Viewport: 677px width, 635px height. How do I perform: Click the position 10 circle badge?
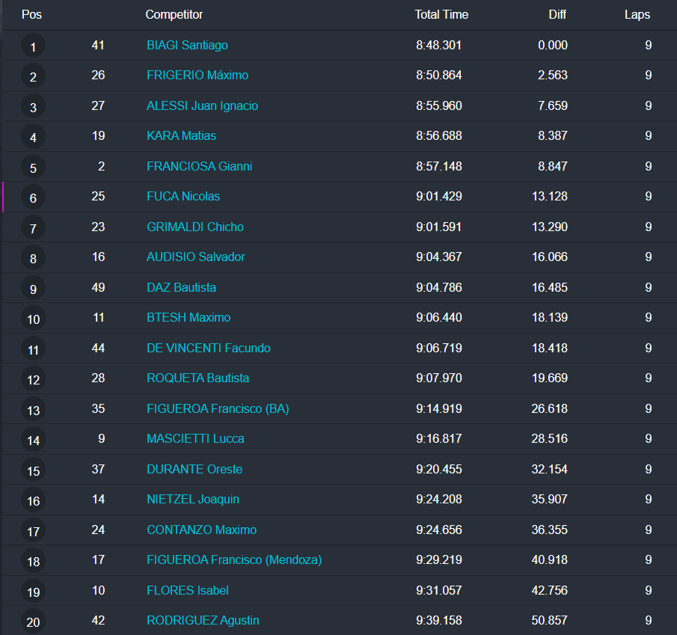[x=33, y=319]
